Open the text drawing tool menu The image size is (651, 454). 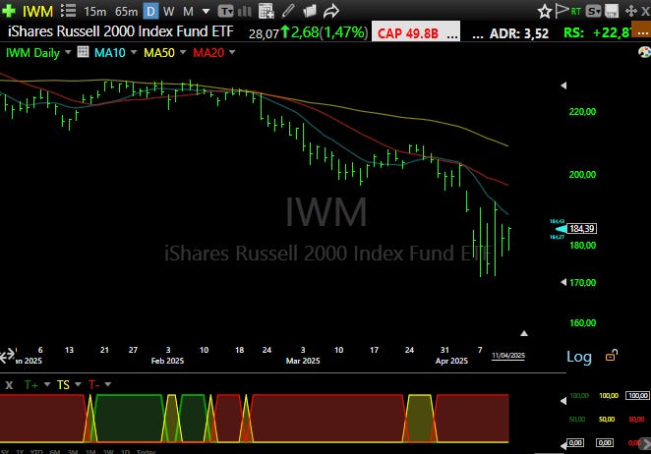(x=225, y=11)
